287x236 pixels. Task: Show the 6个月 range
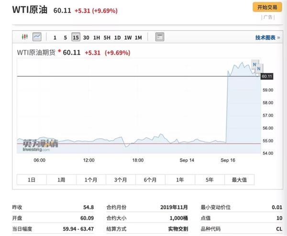point(150,180)
